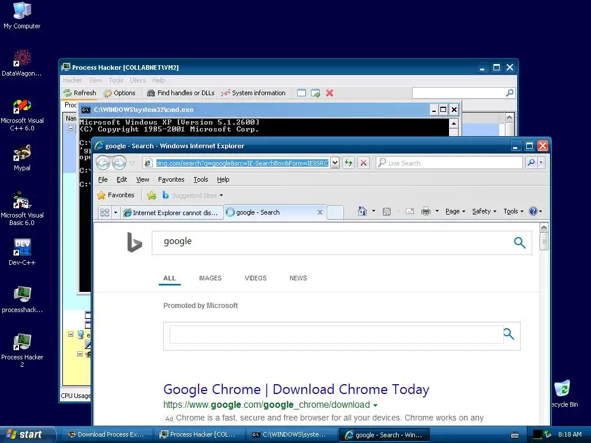The width and height of the screenshot is (591, 443).
Task: Open a new blank tab
Action: (x=335, y=213)
